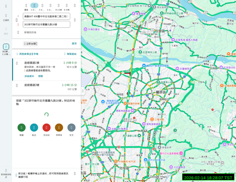
Task: Select the 途經國道1號 route
Action: click(x=46, y=69)
